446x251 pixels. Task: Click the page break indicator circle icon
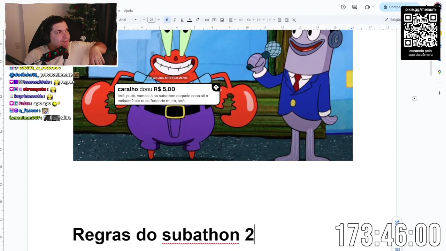[415, 99]
